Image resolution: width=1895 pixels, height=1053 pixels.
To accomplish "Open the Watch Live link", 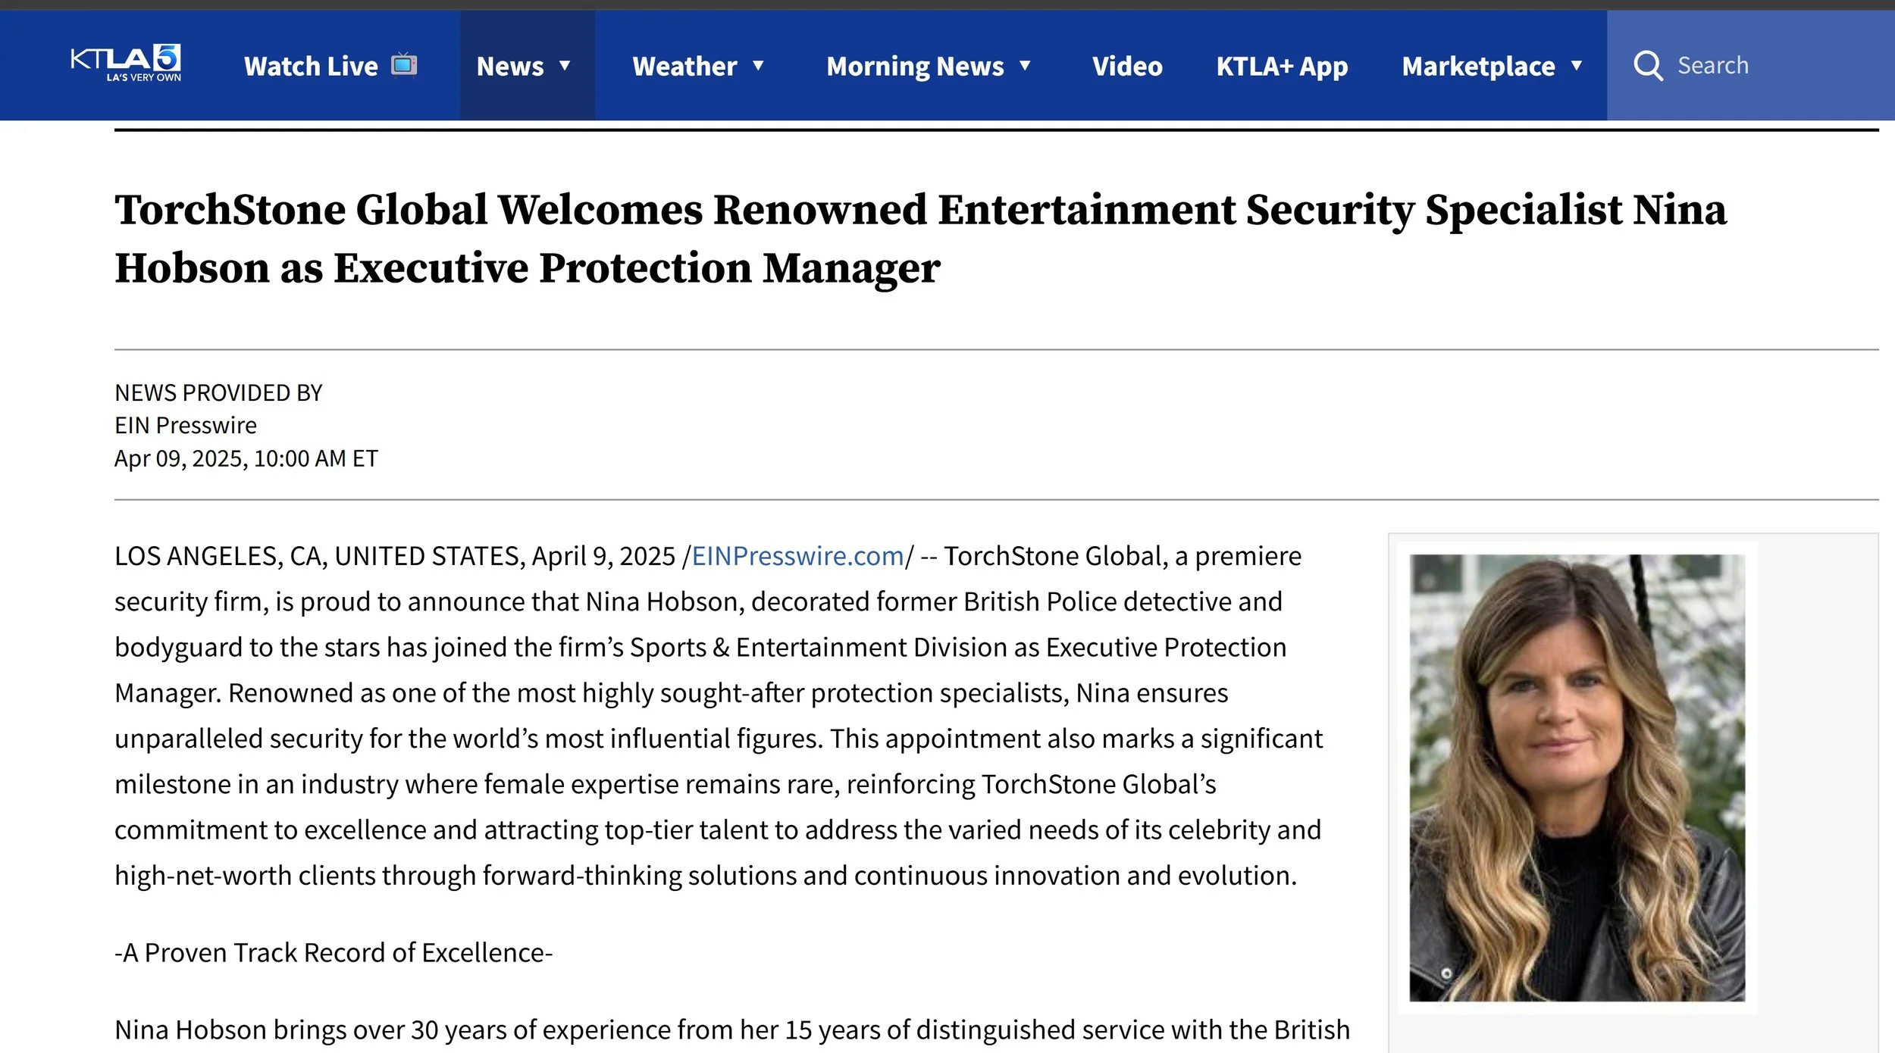I will (x=330, y=66).
